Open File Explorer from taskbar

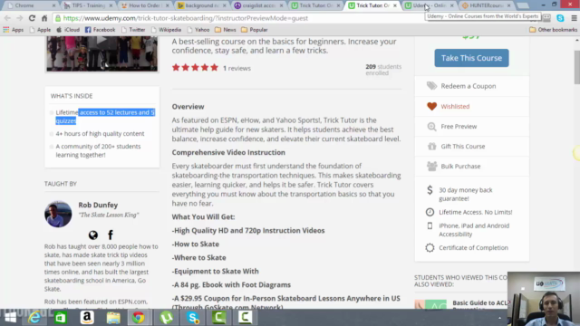point(113,318)
